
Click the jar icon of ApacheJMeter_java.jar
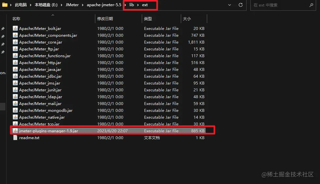(x=15, y=69)
